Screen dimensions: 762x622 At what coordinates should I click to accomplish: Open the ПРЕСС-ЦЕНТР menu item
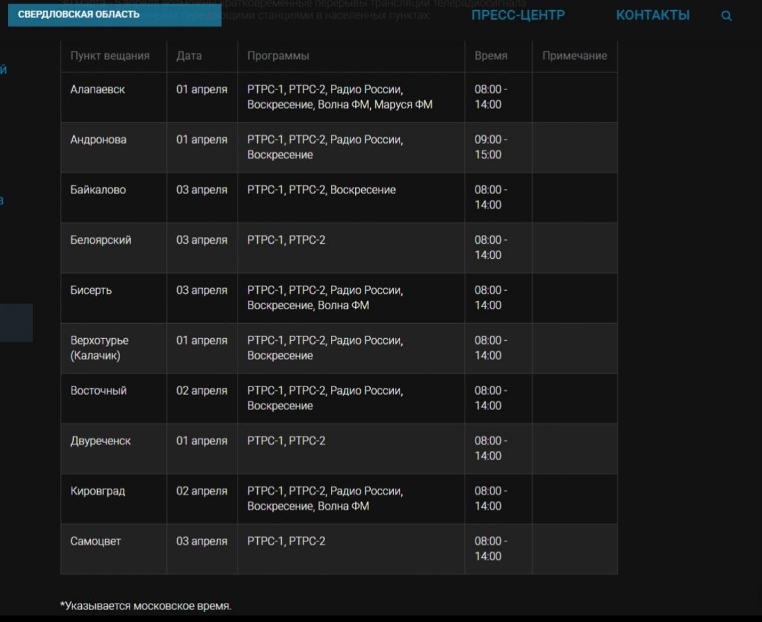(x=518, y=15)
